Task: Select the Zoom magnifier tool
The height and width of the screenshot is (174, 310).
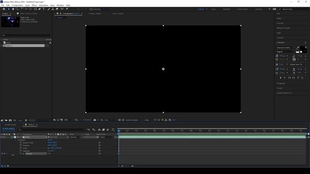Action: (17, 9)
